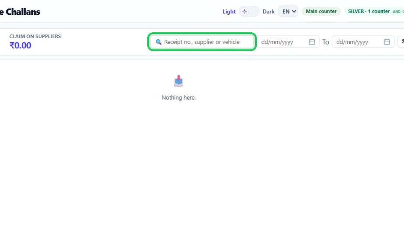This screenshot has width=404, height=227.
Task: Click the search magnifier icon
Action: pos(158,42)
